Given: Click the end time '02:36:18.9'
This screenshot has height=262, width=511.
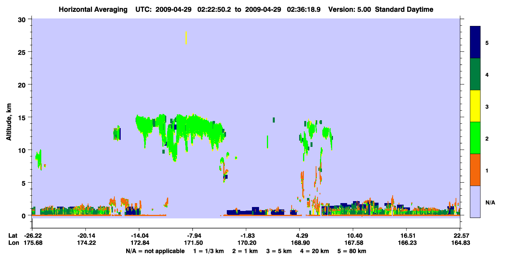Looking at the screenshot, I should (304, 10).
